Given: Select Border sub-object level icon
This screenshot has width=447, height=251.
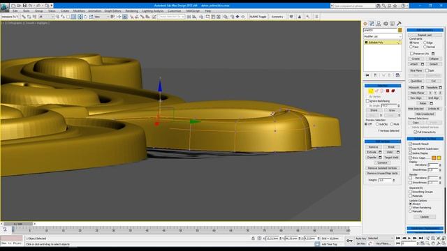Looking at the screenshot, I should 382,91.
